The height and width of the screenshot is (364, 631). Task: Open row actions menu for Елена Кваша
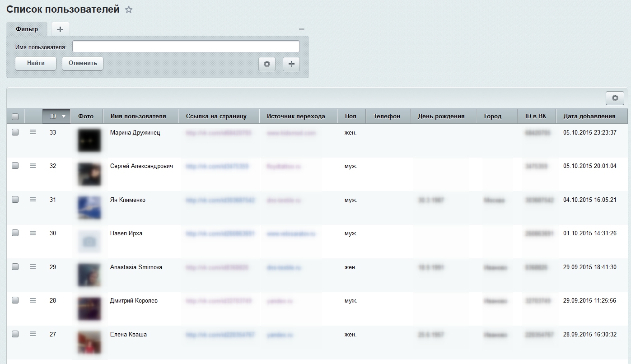pyautogui.click(x=33, y=334)
